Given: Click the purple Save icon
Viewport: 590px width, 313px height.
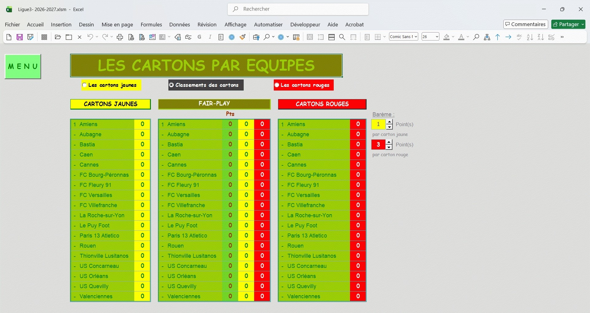Looking at the screenshot, I should click(x=20, y=37).
